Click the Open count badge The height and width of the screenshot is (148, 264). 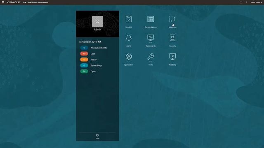coord(84,71)
